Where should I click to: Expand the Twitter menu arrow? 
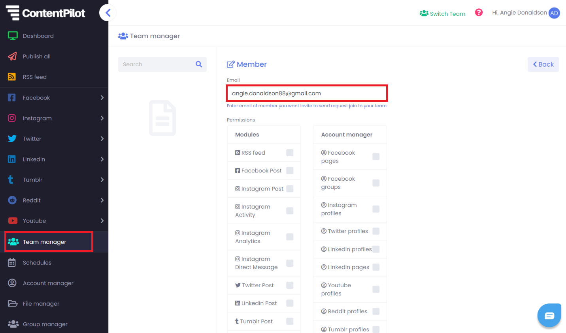(102, 138)
